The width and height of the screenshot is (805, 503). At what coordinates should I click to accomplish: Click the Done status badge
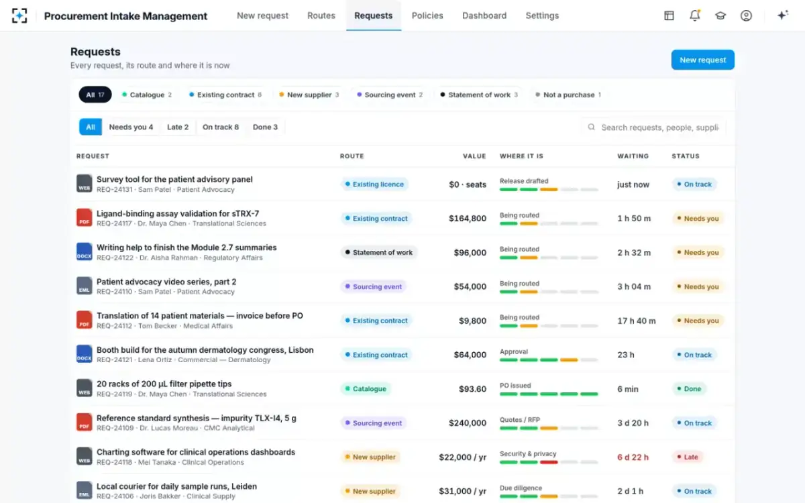pos(689,389)
